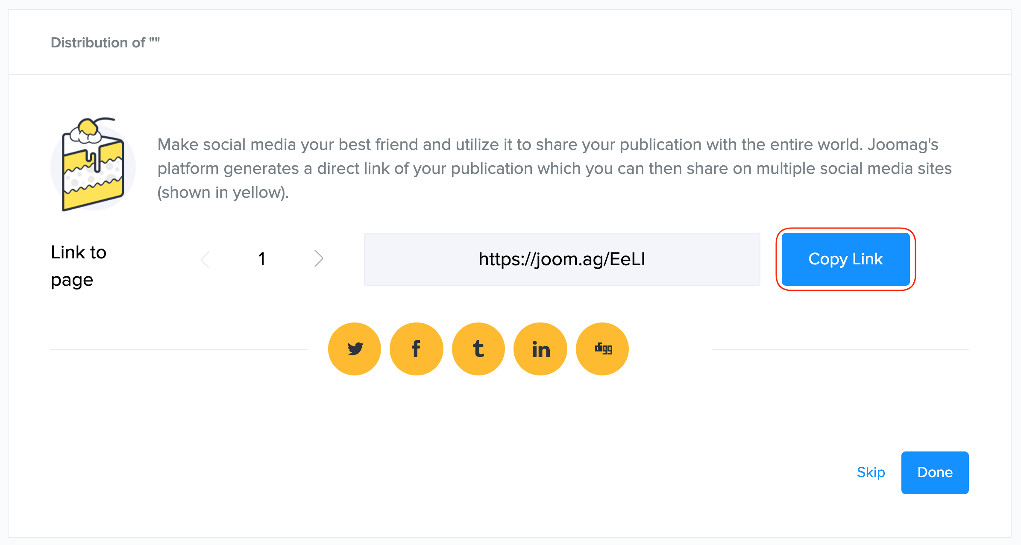
Task: Advance to next page with right chevron
Action: 319,258
